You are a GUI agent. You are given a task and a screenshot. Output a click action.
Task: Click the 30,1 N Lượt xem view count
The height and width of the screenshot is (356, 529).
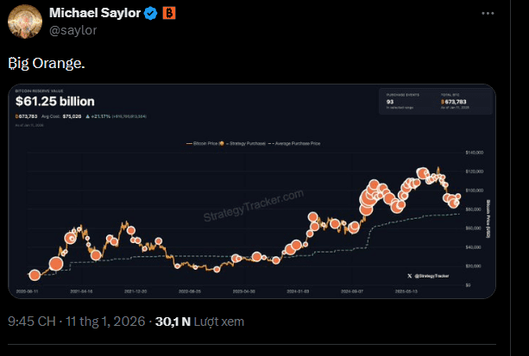click(199, 323)
